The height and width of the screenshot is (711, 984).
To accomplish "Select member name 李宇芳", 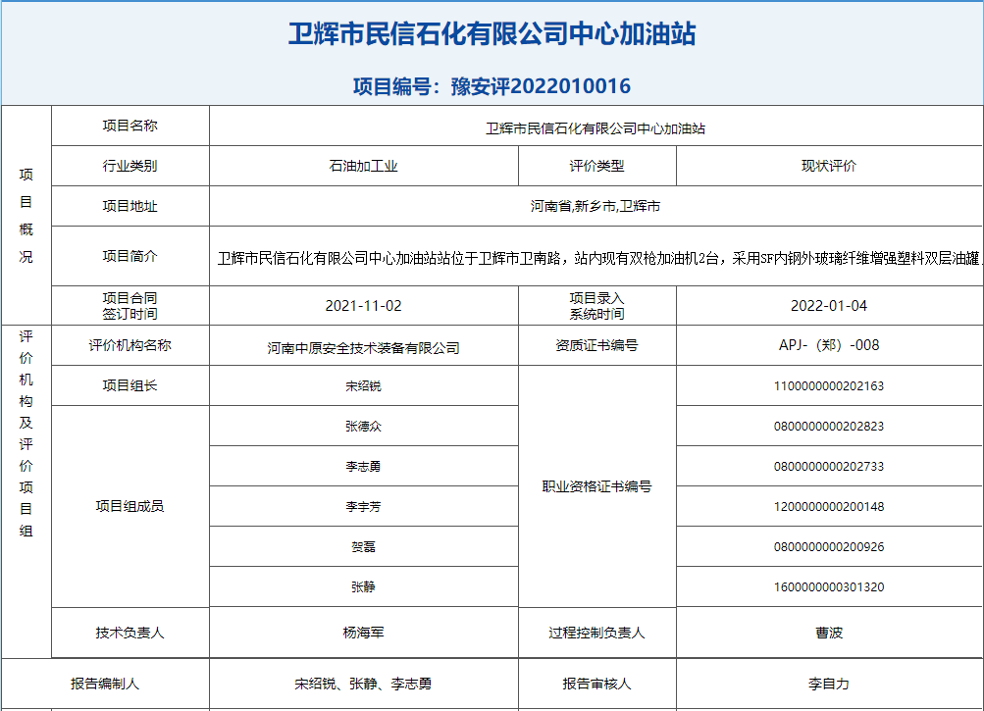I will [x=363, y=506].
